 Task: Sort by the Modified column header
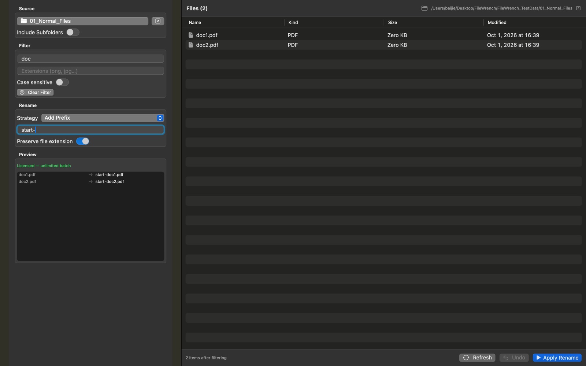click(x=497, y=22)
